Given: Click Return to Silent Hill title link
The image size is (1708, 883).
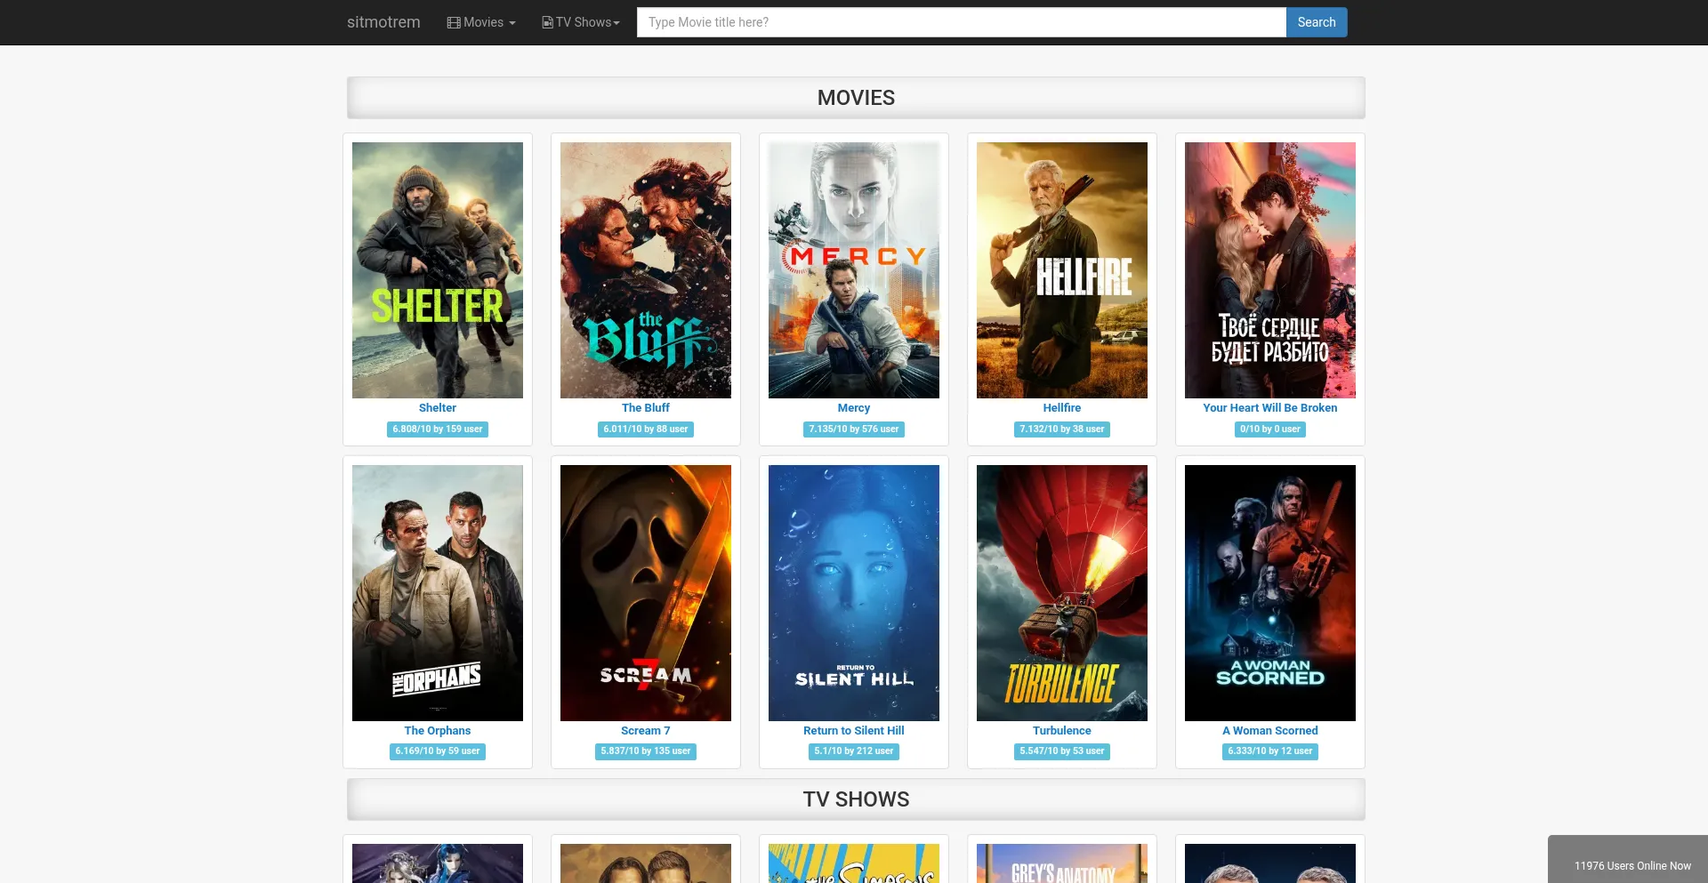Looking at the screenshot, I should point(854,731).
